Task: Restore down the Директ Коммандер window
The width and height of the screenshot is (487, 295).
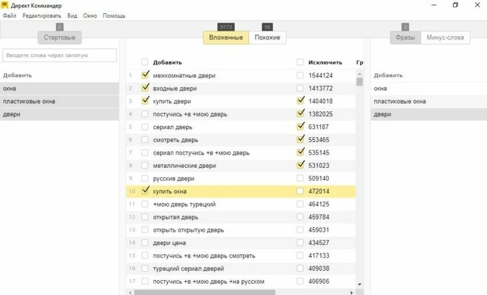Action: click(456, 5)
